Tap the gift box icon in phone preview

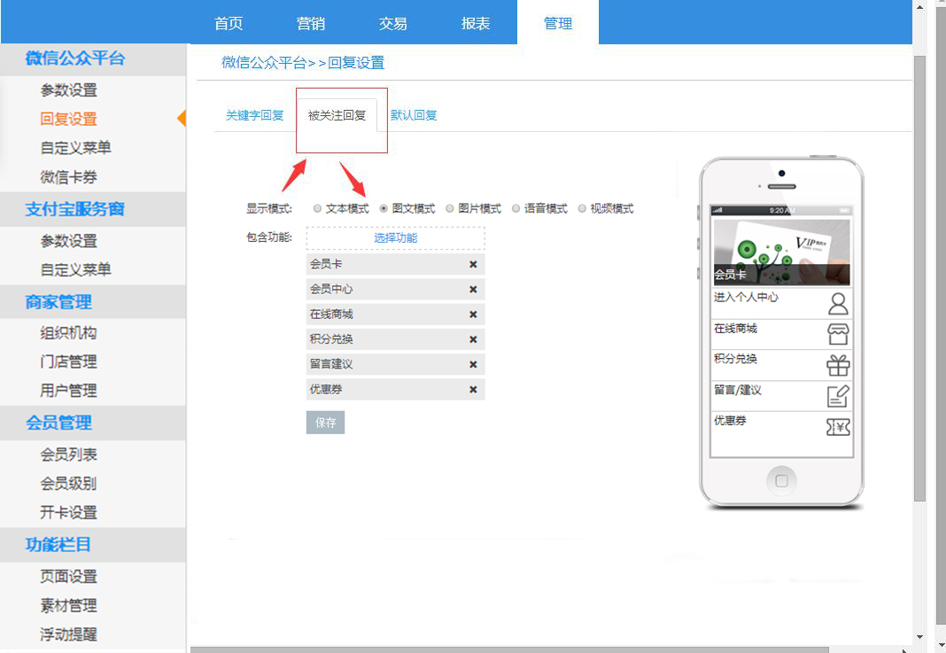838,365
